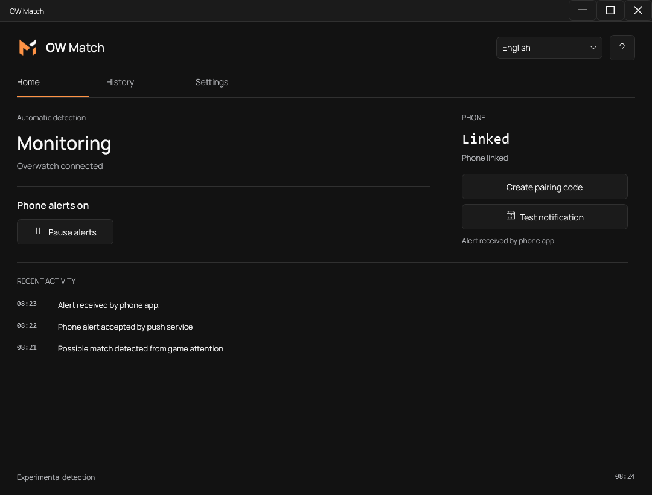Click the calendar icon beside Test notification

(510, 216)
